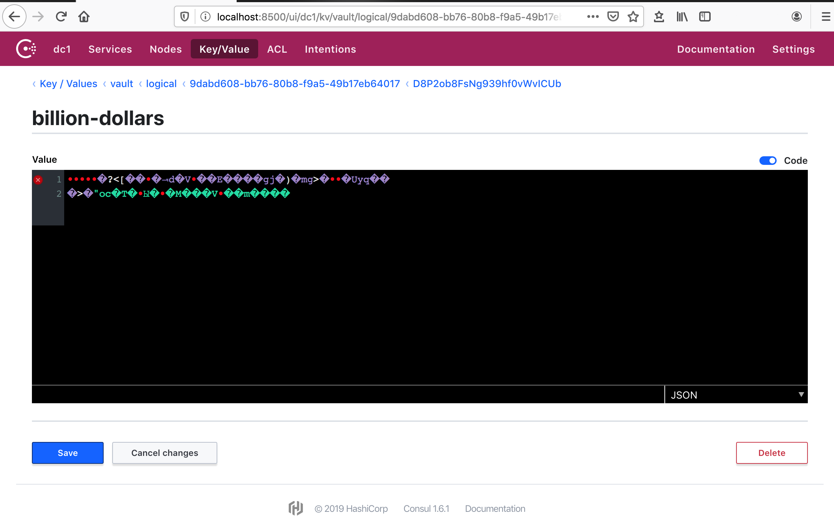Viewport: 834px width, 519px height.
Task: Open the Firefox account icon
Action: point(796,16)
